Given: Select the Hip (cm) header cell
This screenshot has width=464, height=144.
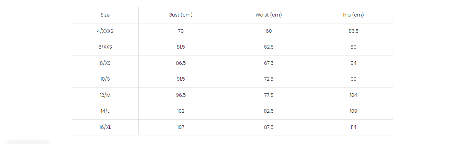Looking at the screenshot, I should pos(353,15).
